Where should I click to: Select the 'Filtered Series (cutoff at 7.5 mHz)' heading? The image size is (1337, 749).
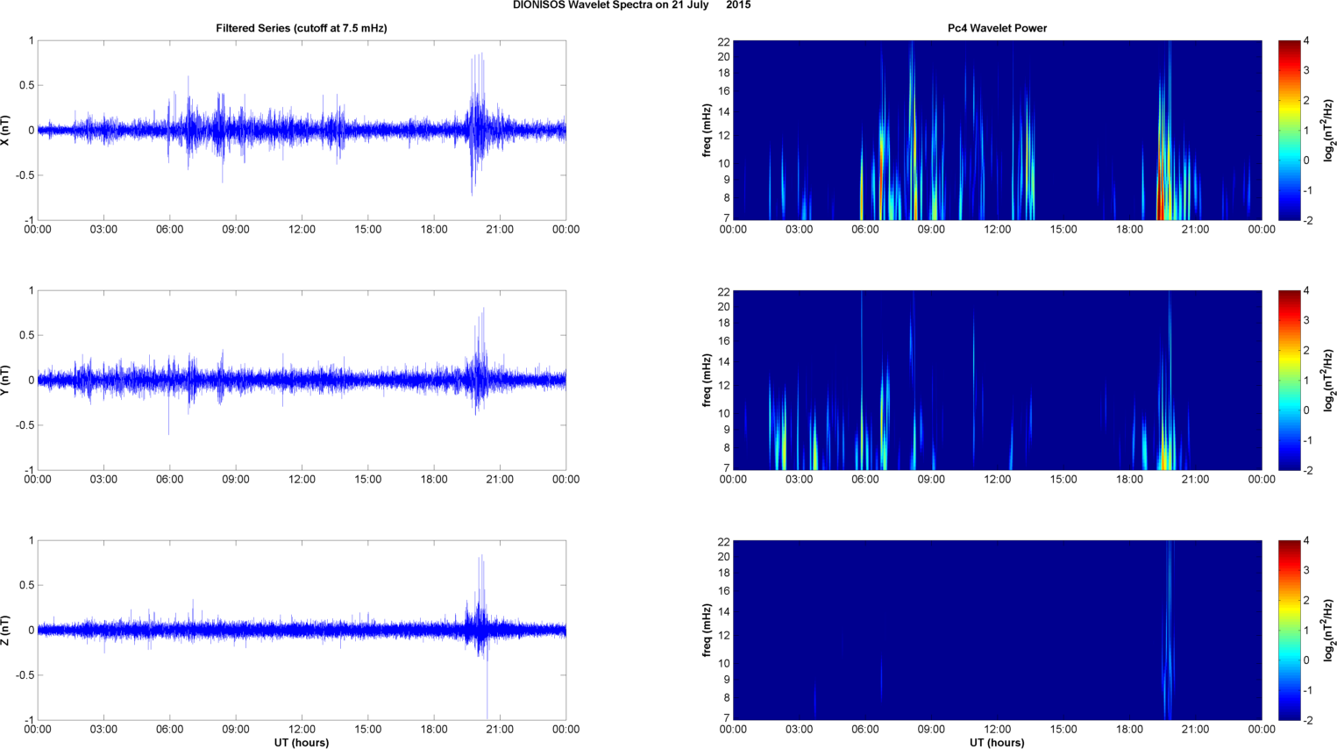click(302, 28)
